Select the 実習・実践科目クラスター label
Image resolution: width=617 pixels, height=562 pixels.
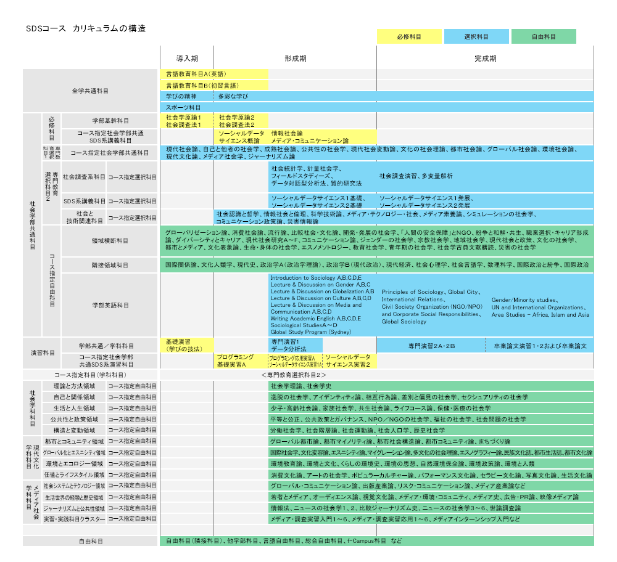tap(75, 519)
